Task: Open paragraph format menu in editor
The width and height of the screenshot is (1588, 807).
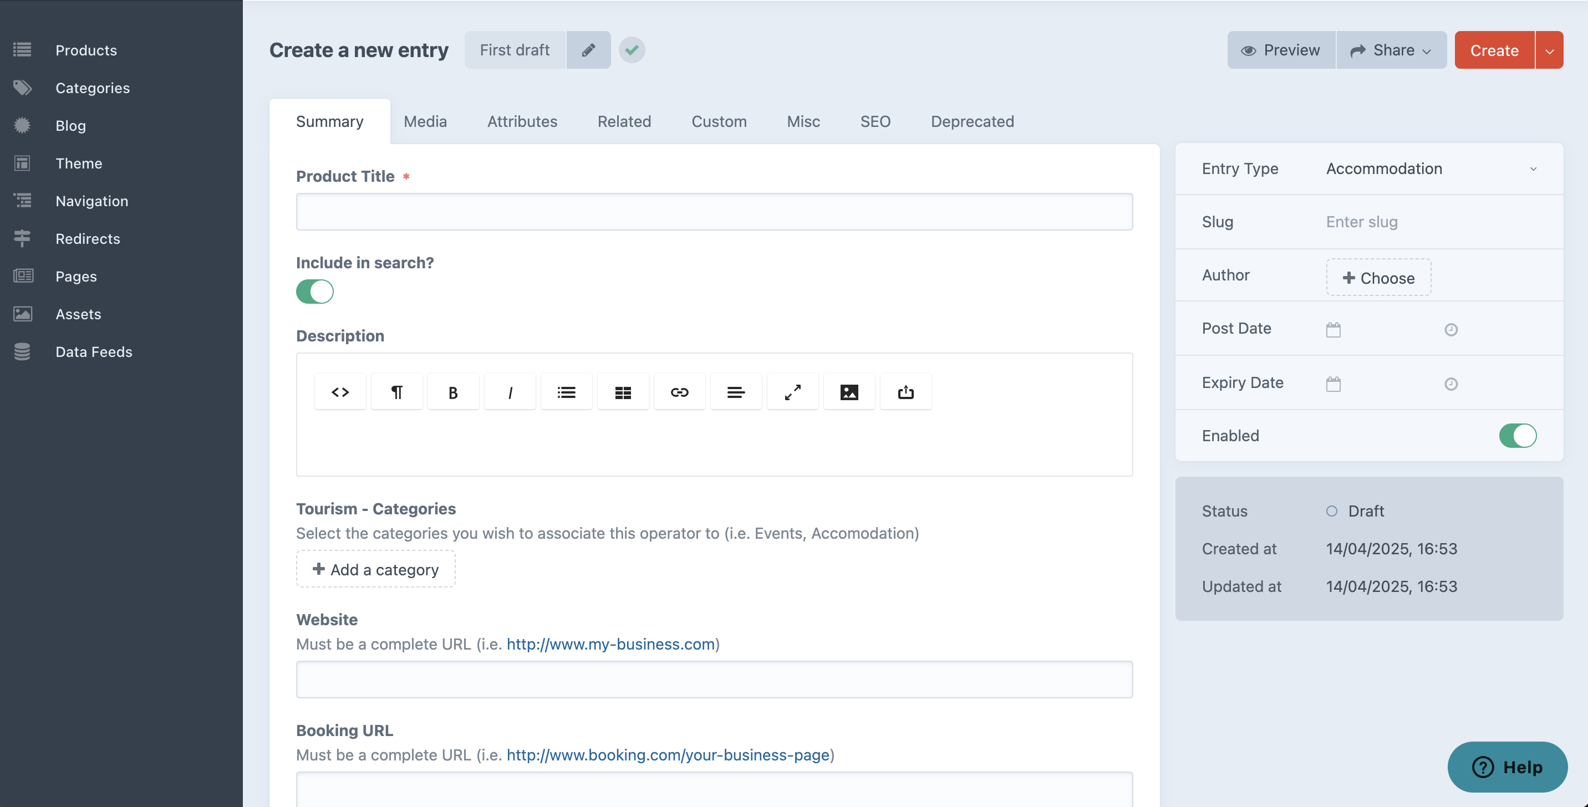Action: click(x=396, y=392)
